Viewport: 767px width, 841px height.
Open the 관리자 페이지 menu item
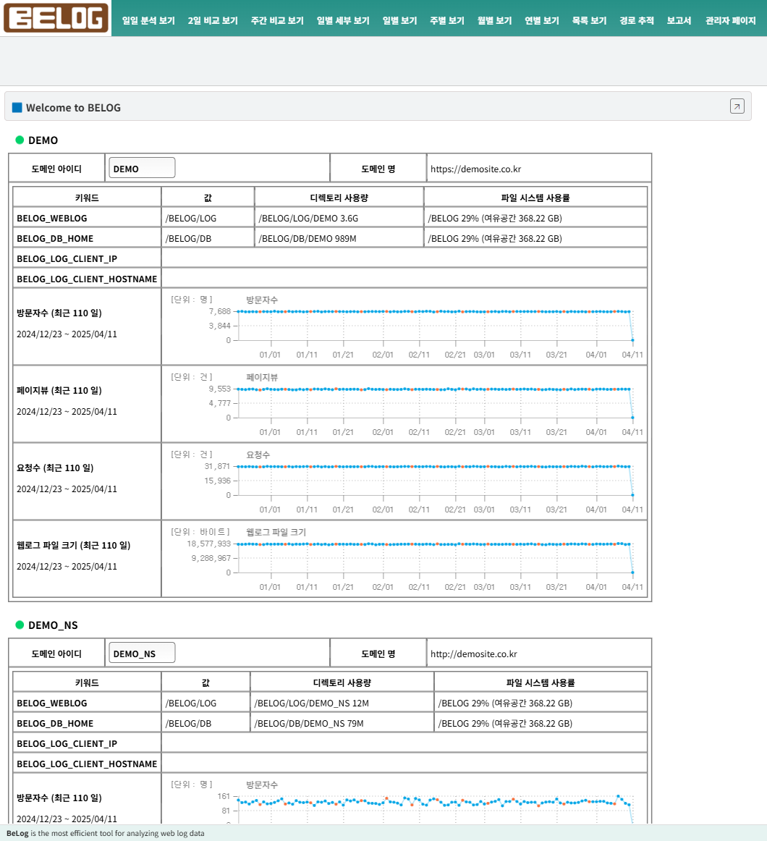tap(731, 20)
